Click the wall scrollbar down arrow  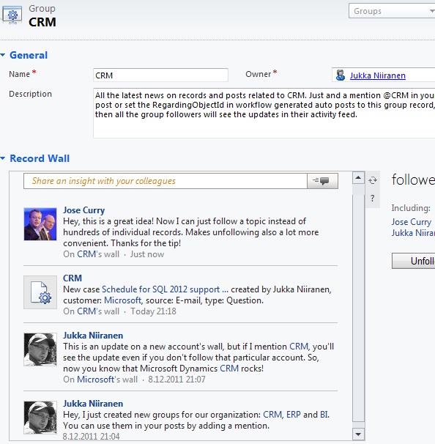click(358, 434)
